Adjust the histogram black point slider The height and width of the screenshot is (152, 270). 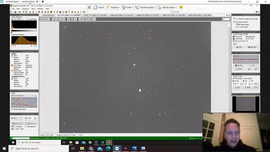(12, 32)
